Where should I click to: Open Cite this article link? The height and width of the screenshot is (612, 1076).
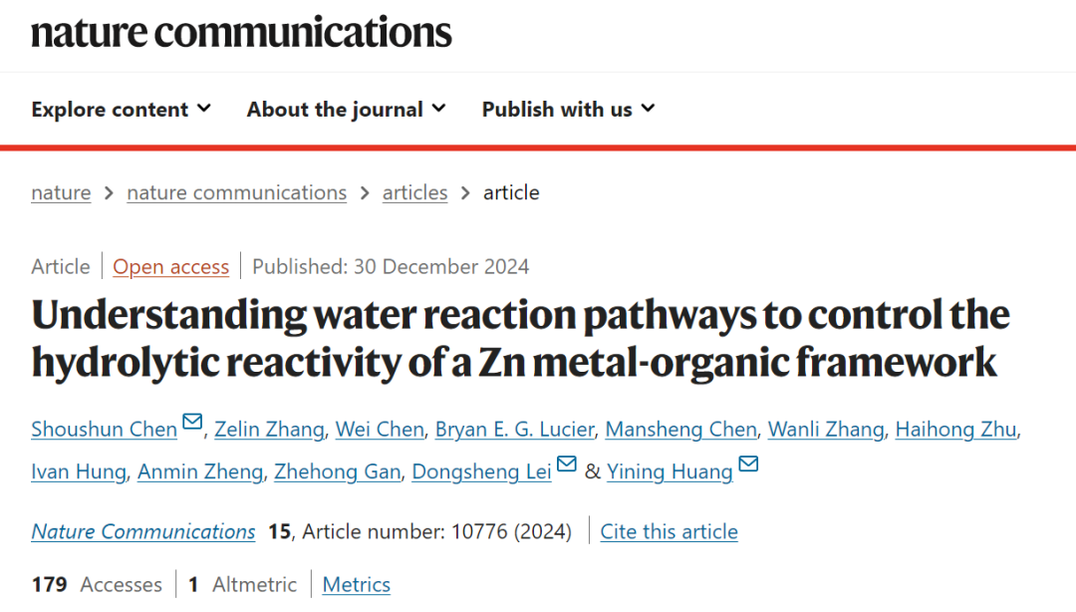[x=670, y=531]
